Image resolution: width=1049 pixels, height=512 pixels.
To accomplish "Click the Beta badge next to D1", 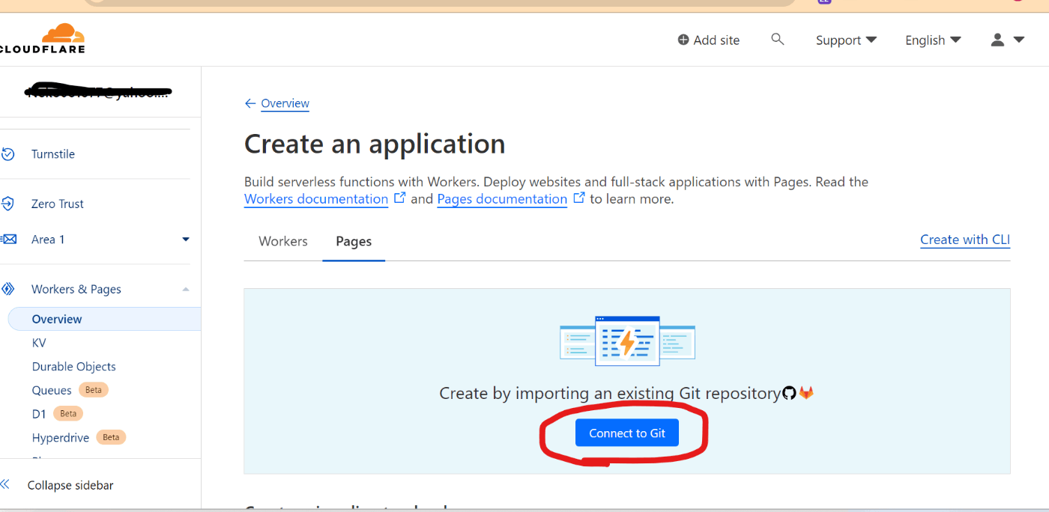I will tap(68, 414).
